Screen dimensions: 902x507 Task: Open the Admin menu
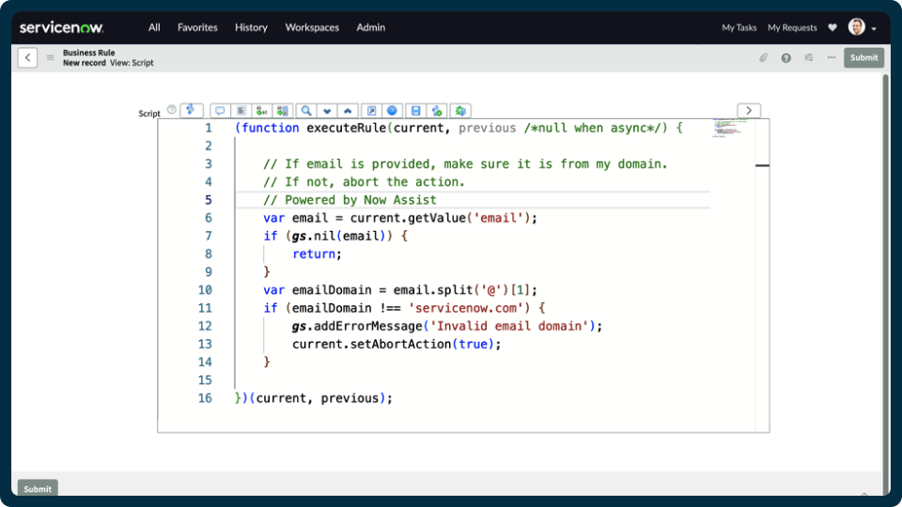(370, 27)
